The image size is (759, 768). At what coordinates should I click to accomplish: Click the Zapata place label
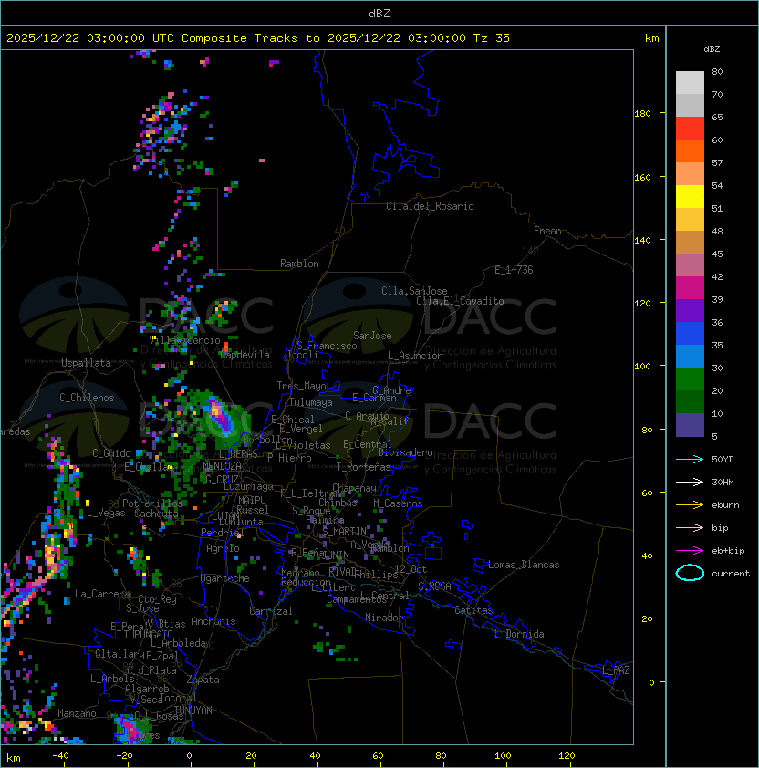point(203,680)
